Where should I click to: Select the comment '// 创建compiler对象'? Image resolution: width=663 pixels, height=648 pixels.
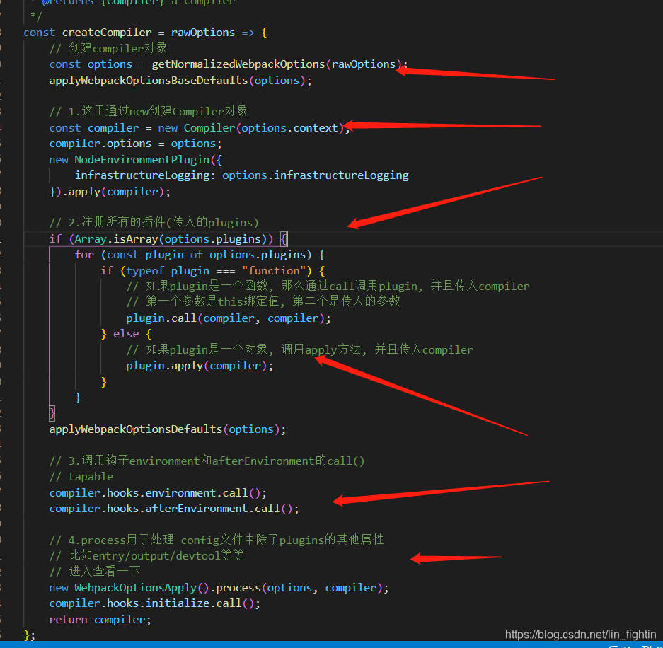click(x=108, y=48)
